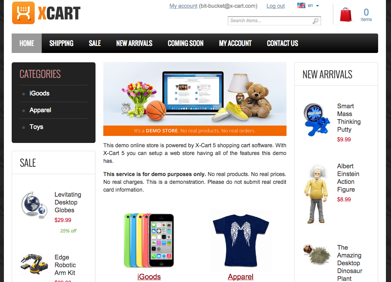
Task: Click into Search items field
Action: [x=274, y=21]
